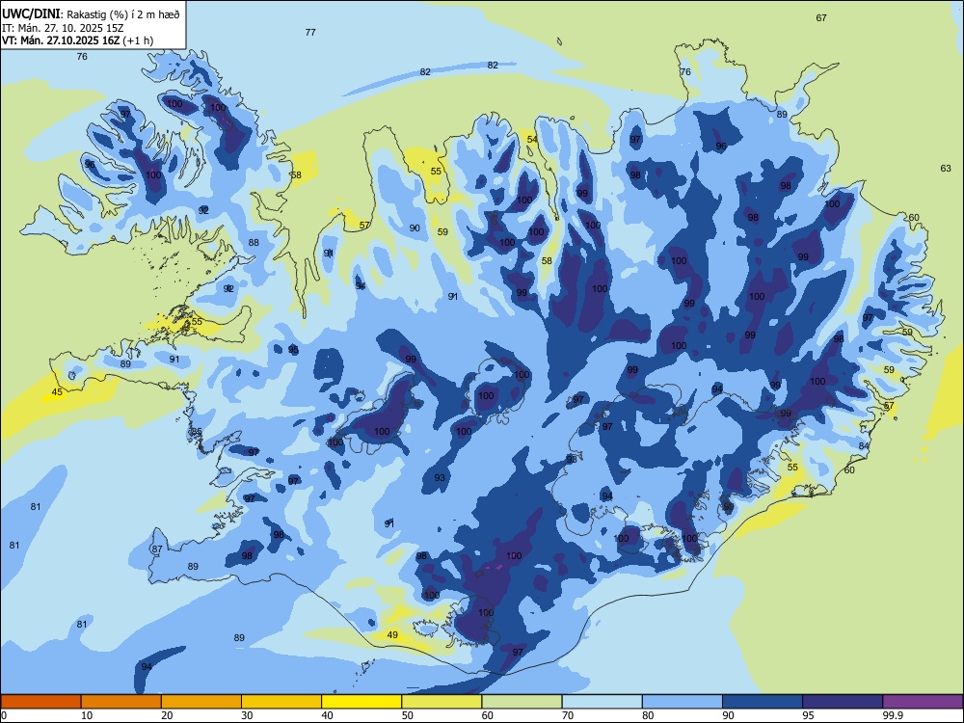Click the orange 10–20 legend swatch

[x=121, y=702]
